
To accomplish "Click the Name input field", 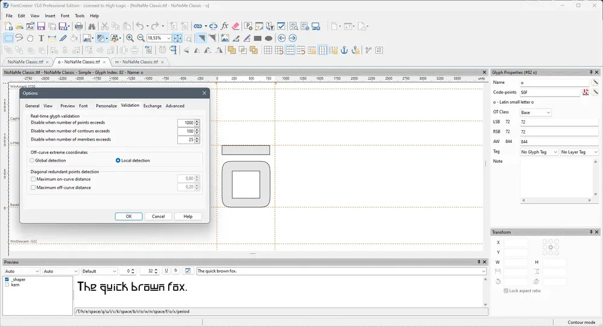I will (x=555, y=82).
